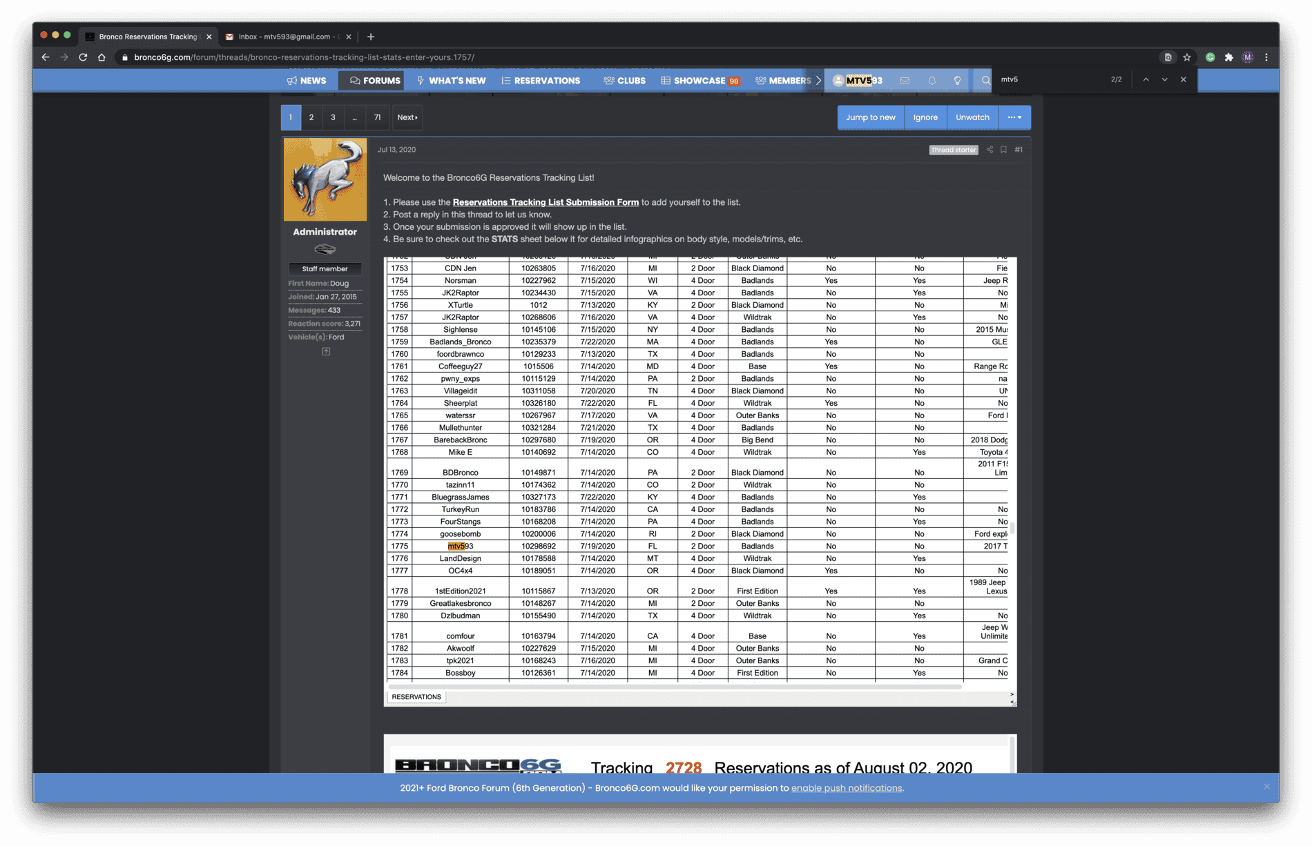This screenshot has width=1312, height=846.
Task: Open the enable push notifications link
Action: pyautogui.click(x=847, y=788)
